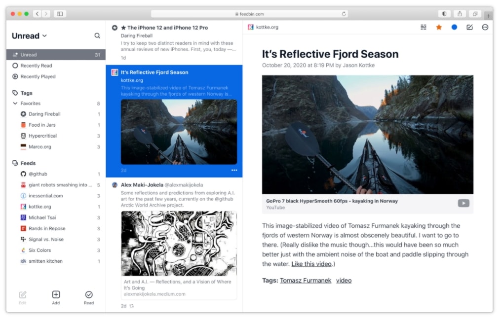
Task: Open the kottke.org feed in sidebar
Action: 56,207
